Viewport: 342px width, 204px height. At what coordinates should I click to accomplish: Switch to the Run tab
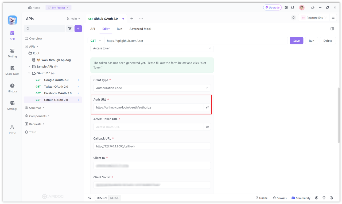click(119, 29)
